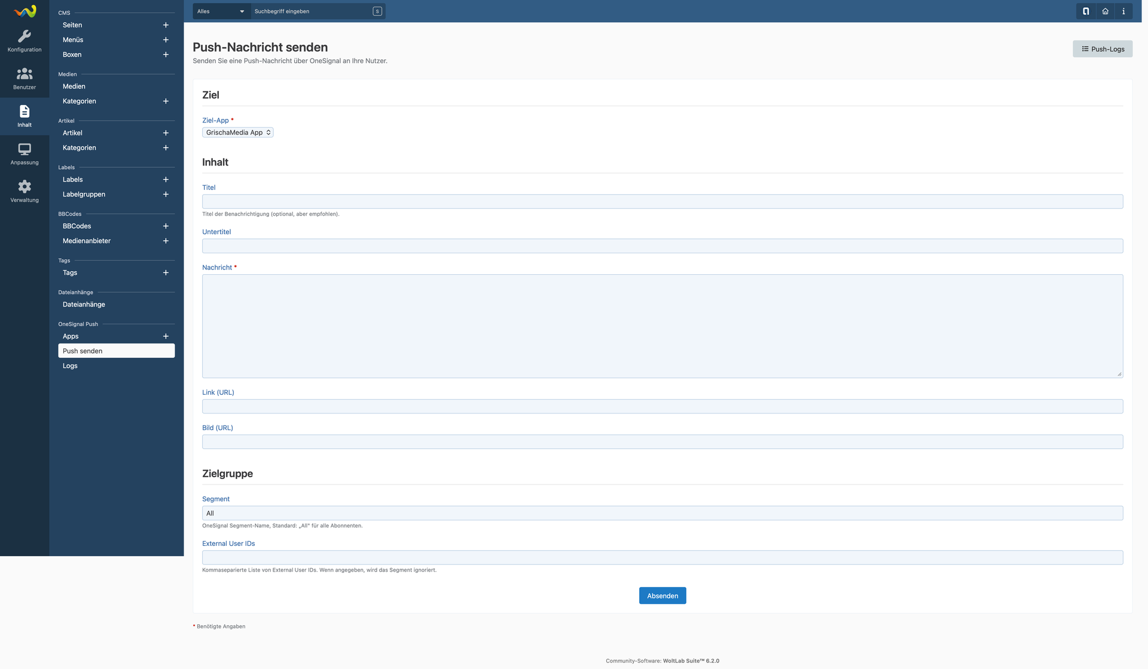The image size is (1148, 669).
Task: Add new page via Seiten plus icon
Action: tap(166, 25)
